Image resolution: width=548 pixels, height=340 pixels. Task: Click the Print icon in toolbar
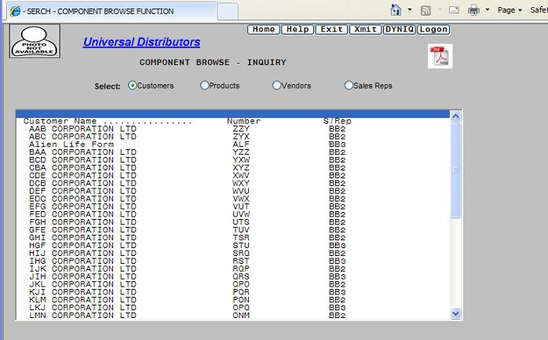tap(474, 10)
